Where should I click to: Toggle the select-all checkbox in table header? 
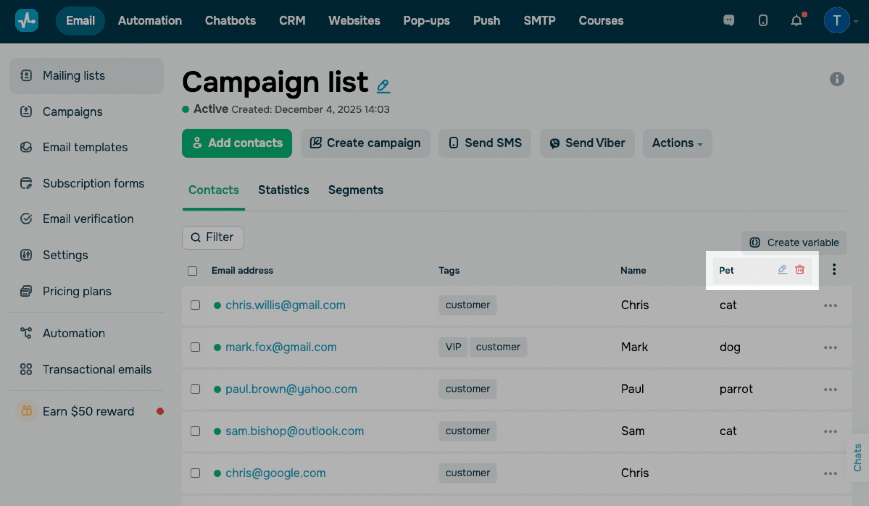click(192, 271)
